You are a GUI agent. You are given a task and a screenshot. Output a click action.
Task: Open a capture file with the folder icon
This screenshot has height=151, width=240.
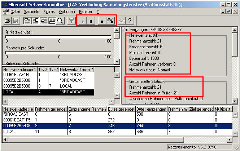pos(8,21)
